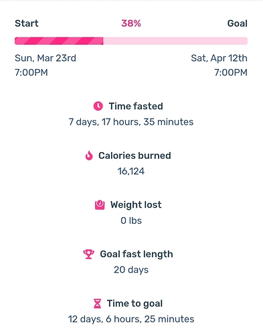Select the Sat, Apr 12th goal date
Image resolution: width=263 pixels, height=335 pixels.
[x=219, y=58]
